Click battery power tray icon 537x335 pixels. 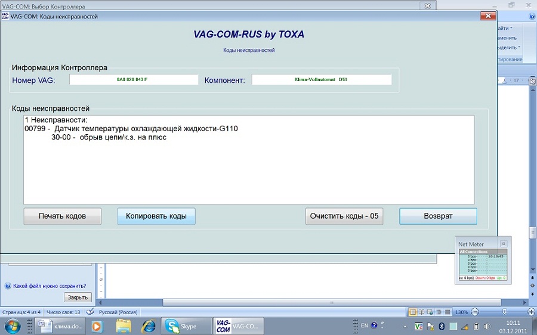(476, 327)
